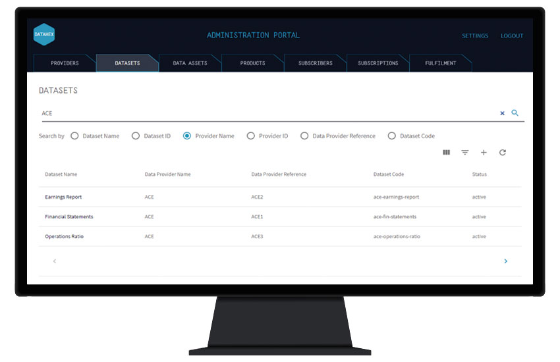Viewport: 560px width, 362px height.
Task: Click the DATAHEX hexagon logo
Action: (x=44, y=34)
